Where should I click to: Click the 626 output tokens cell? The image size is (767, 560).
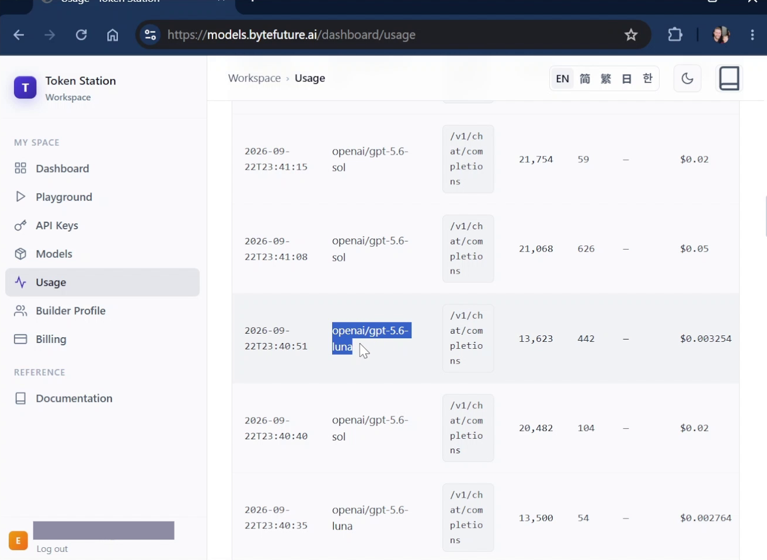[586, 249]
